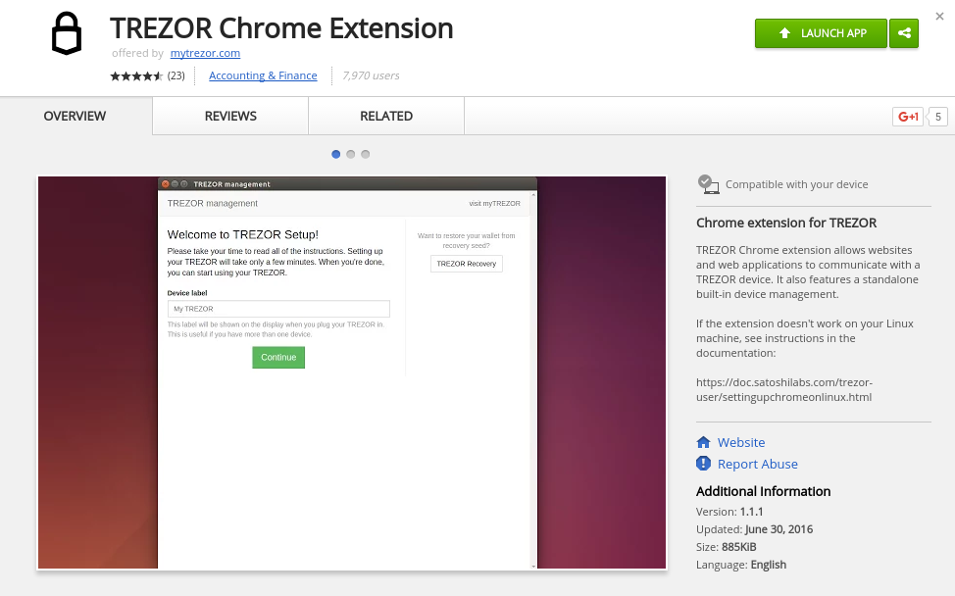Screen dimensions: 955x596
Task: Click the TREZOR setup screenshot preview
Action: [352, 372]
